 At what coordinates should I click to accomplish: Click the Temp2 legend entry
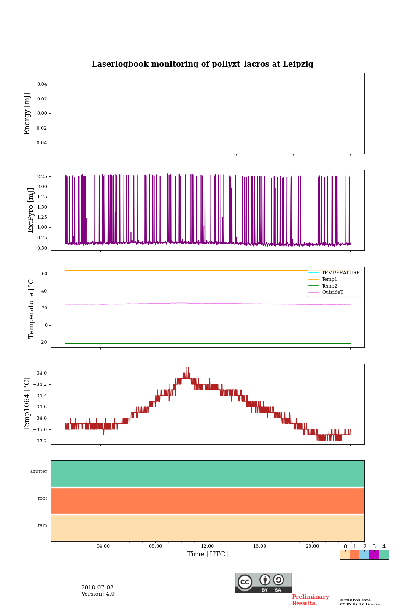point(323,286)
